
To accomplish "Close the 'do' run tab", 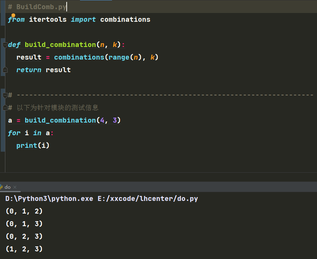I will click(x=15, y=187).
